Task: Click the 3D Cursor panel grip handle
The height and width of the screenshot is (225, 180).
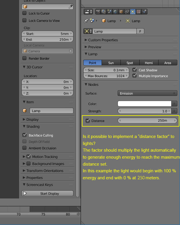Action: [71, 67]
